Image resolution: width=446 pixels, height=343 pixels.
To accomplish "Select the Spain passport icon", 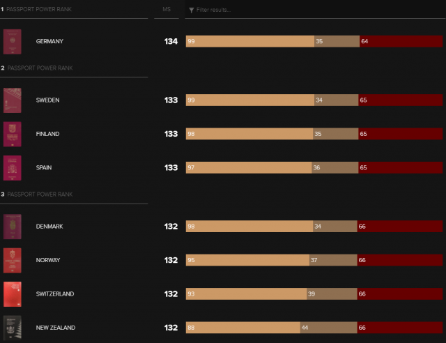I will tap(13, 168).
